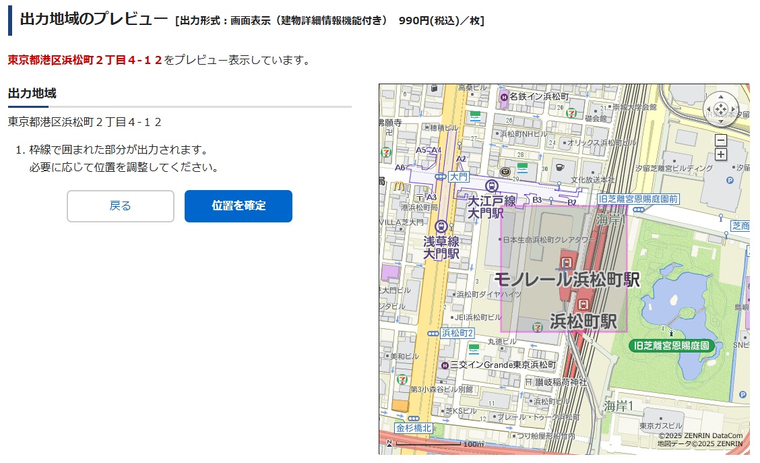Click モノレール浜松町駅 red station icon
760x463 pixels.
coord(566,264)
